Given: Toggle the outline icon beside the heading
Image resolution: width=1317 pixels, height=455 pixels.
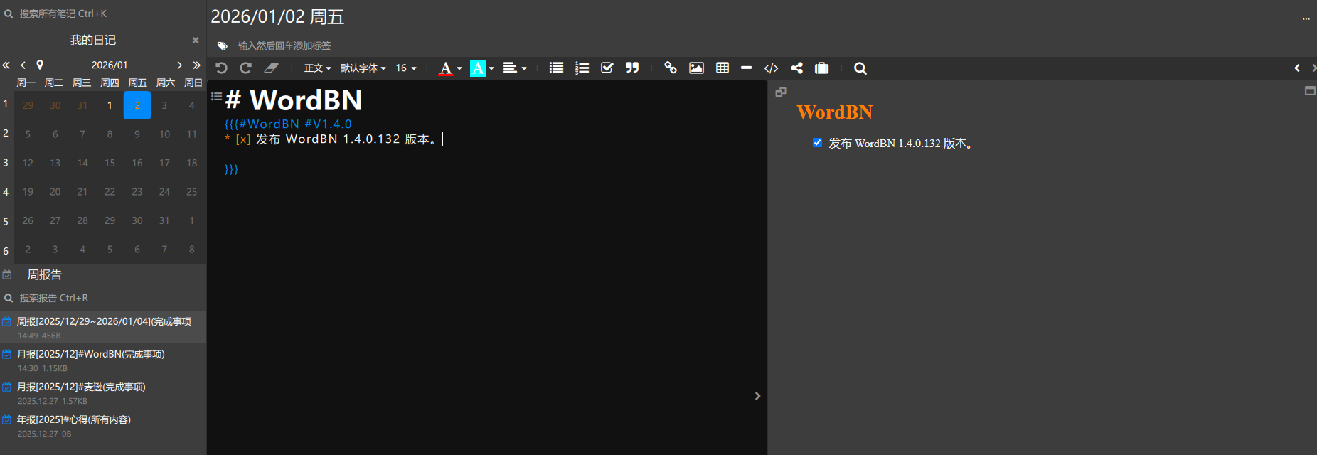Looking at the screenshot, I should coord(216,97).
